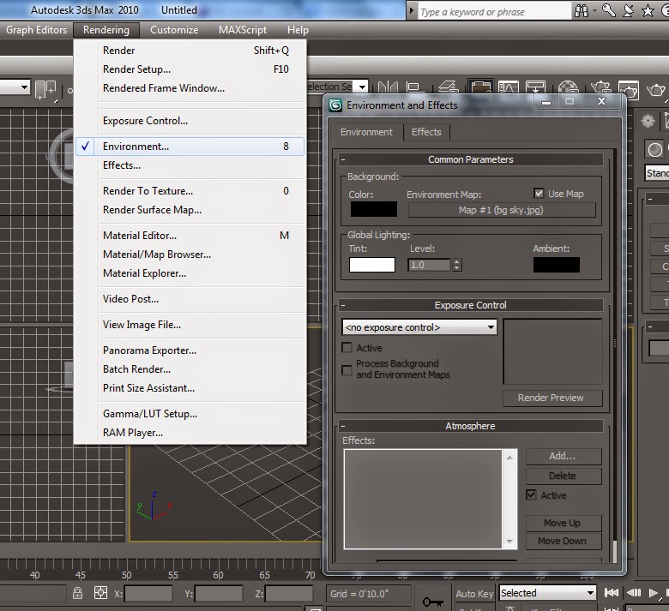This screenshot has width=669, height=611.
Task: Select Environment... in Rendering menu
Action: tap(190, 147)
